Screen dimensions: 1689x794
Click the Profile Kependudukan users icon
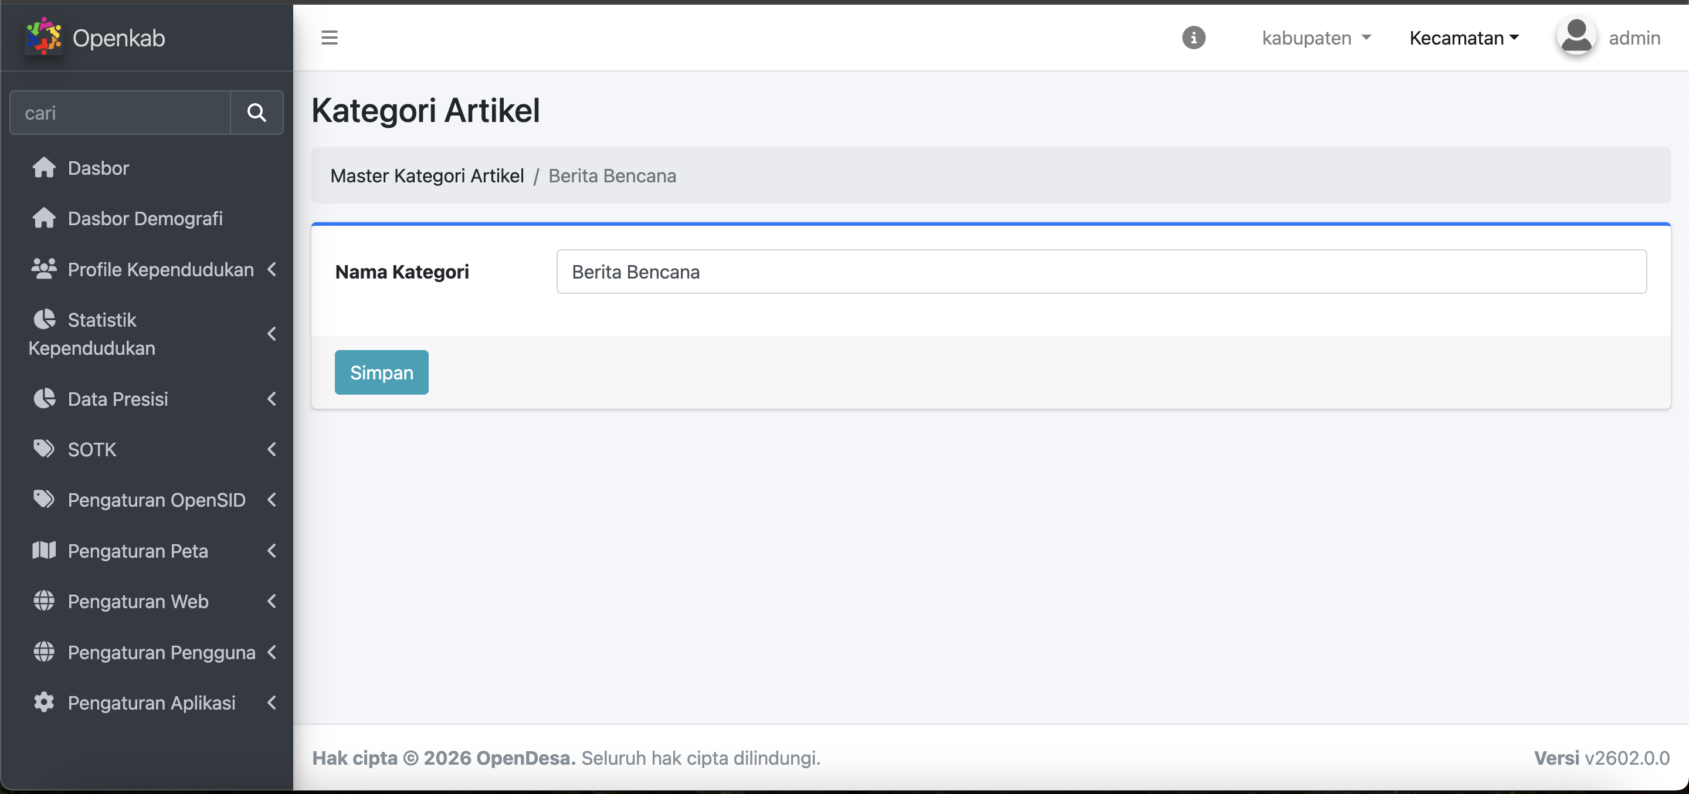pyautogui.click(x=44, y=269)
